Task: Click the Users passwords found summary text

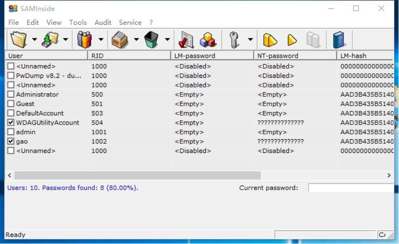Action: pyautogui.click(x=73, y=188)
